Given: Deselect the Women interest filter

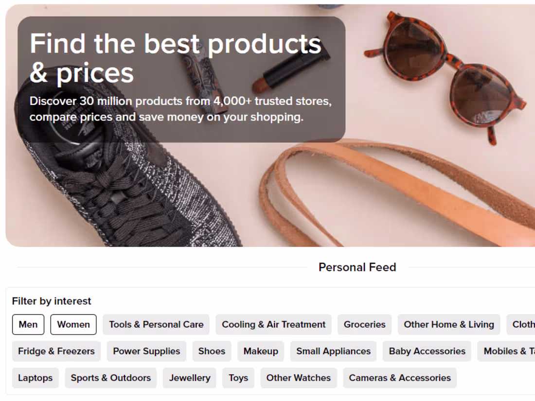Looking at the screenshot, I should coord(73,324).
